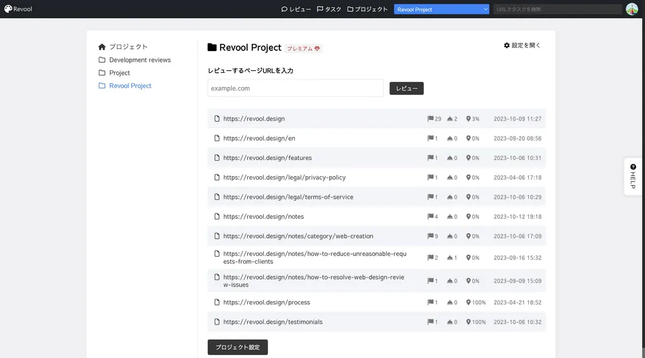Open the タスク menu in the top bar
The height and width of the screenshot is (358, 645).
[x=329, y=9]
